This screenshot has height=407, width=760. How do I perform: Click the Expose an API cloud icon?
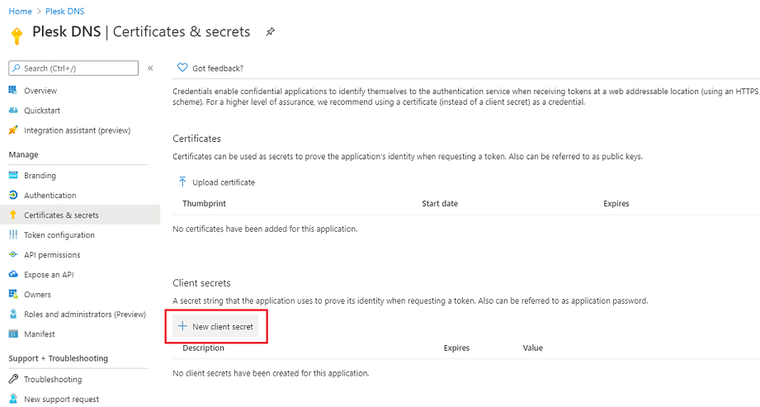[13, 274]
